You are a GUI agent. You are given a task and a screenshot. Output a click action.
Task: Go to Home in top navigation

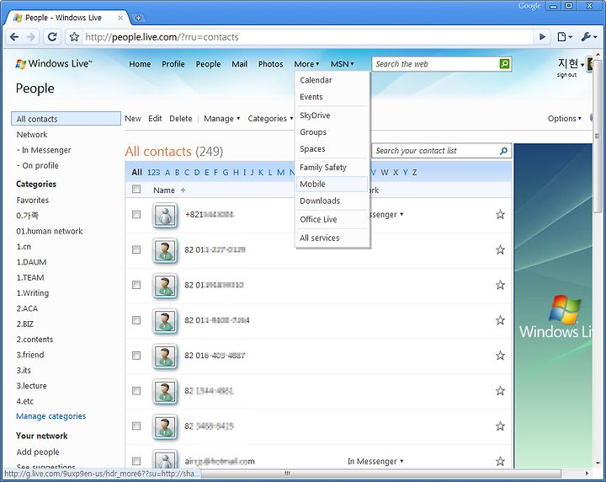click(140, 64)
